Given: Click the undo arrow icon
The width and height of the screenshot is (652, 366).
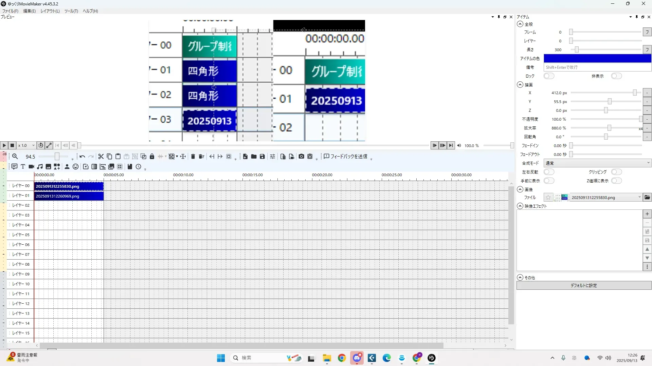Looking at the screenshot, I should (82, 156).
